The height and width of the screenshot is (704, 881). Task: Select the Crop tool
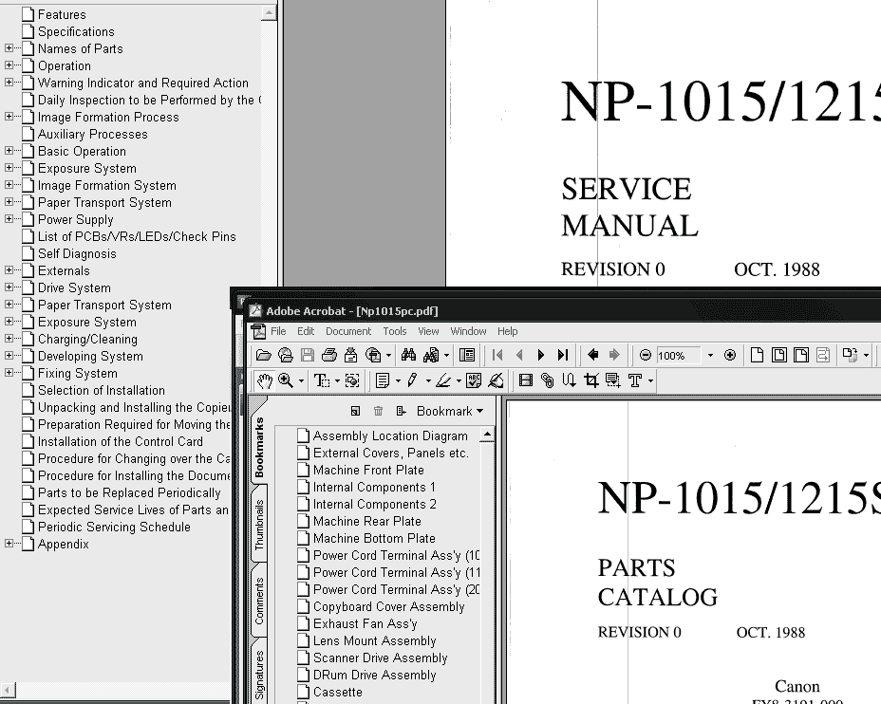(591, 380)
